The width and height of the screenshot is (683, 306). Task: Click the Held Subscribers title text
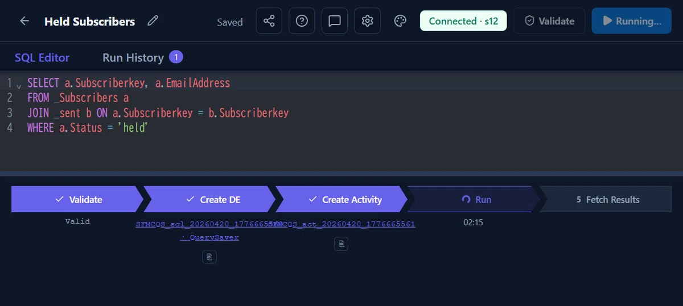pyautogui.click(x=90, y=22)
